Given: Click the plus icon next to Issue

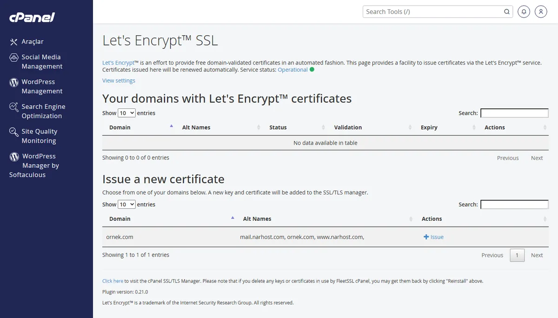Looking at the screenshot, I should (426, 237).
